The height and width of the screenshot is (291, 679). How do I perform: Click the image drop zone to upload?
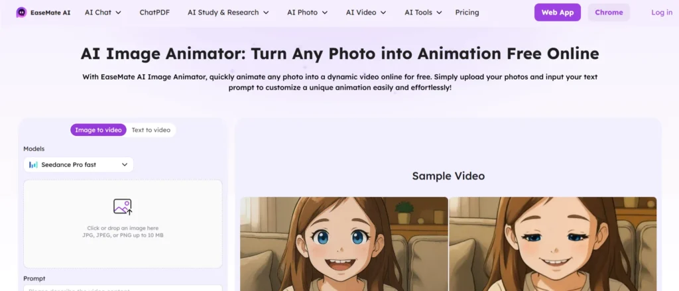coord(123,224)
